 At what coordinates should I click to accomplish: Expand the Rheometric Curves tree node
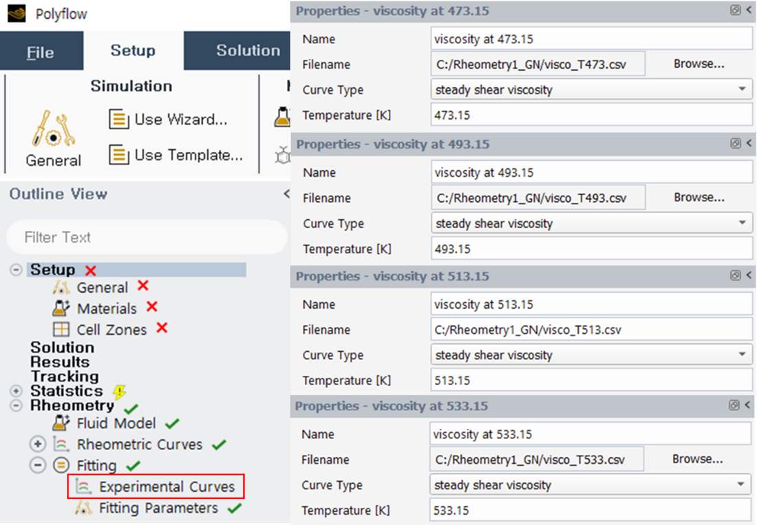38,445
